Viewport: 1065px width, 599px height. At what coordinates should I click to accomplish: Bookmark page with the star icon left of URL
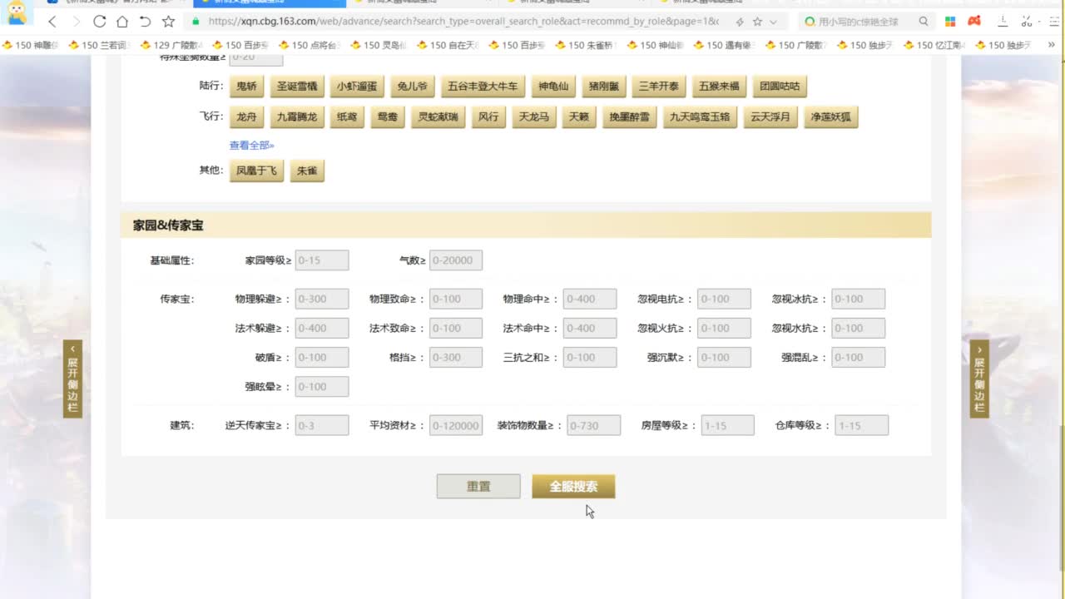[x=168, y=22]
